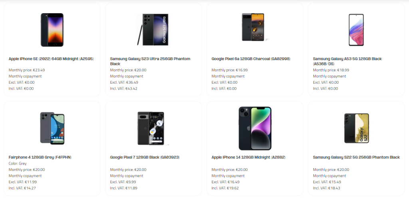
Task: Click the Galaxy A53 monthly price €18.99
Action: coord(331,70)
